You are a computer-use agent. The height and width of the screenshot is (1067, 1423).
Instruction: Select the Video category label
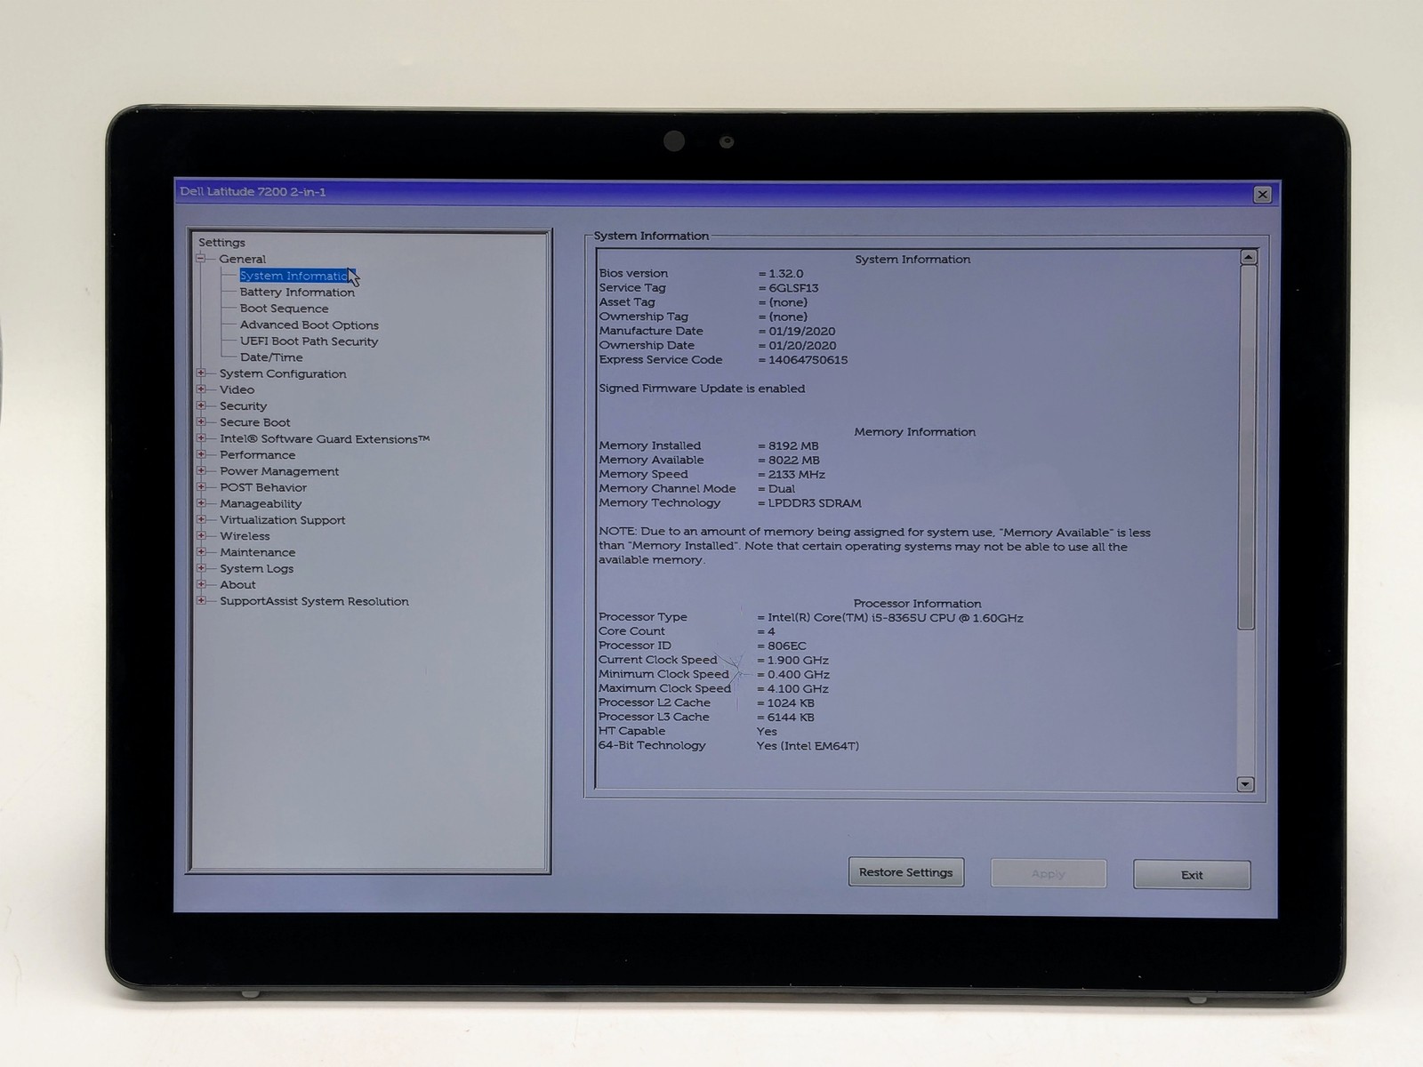pos(237,389)
